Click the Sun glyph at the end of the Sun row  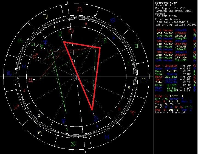click(194, 66)
